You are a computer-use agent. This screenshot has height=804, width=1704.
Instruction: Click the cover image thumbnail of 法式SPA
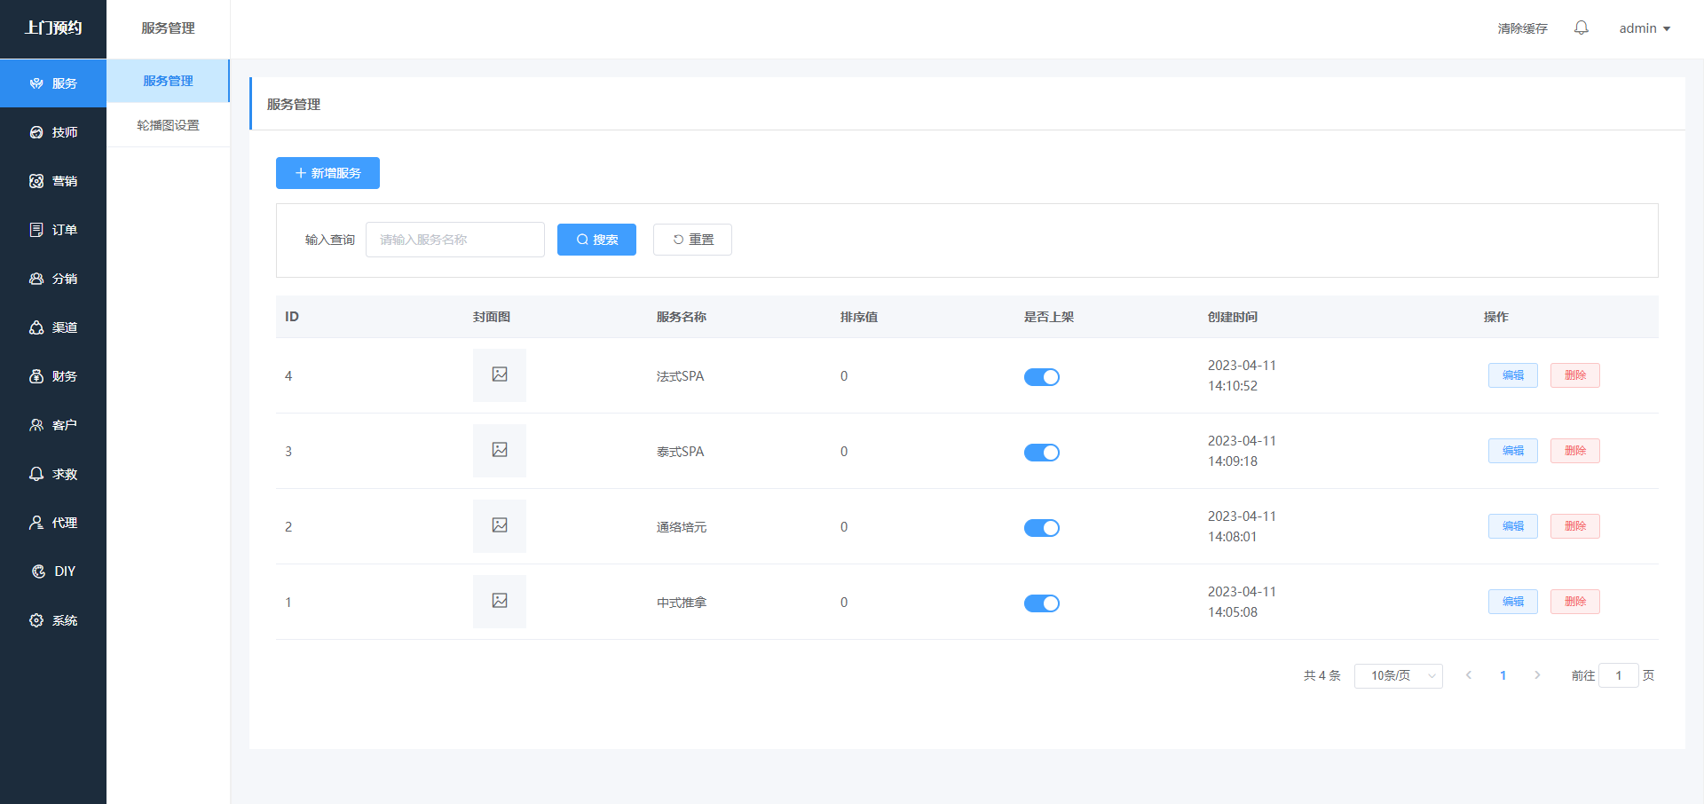pyautogui.click(x=500, y=375)
